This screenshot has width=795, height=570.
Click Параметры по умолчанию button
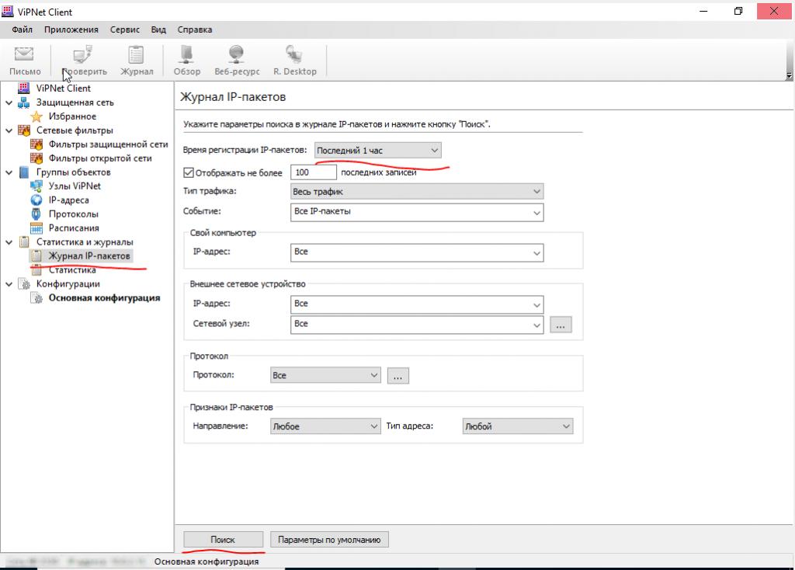pos(329,540)
